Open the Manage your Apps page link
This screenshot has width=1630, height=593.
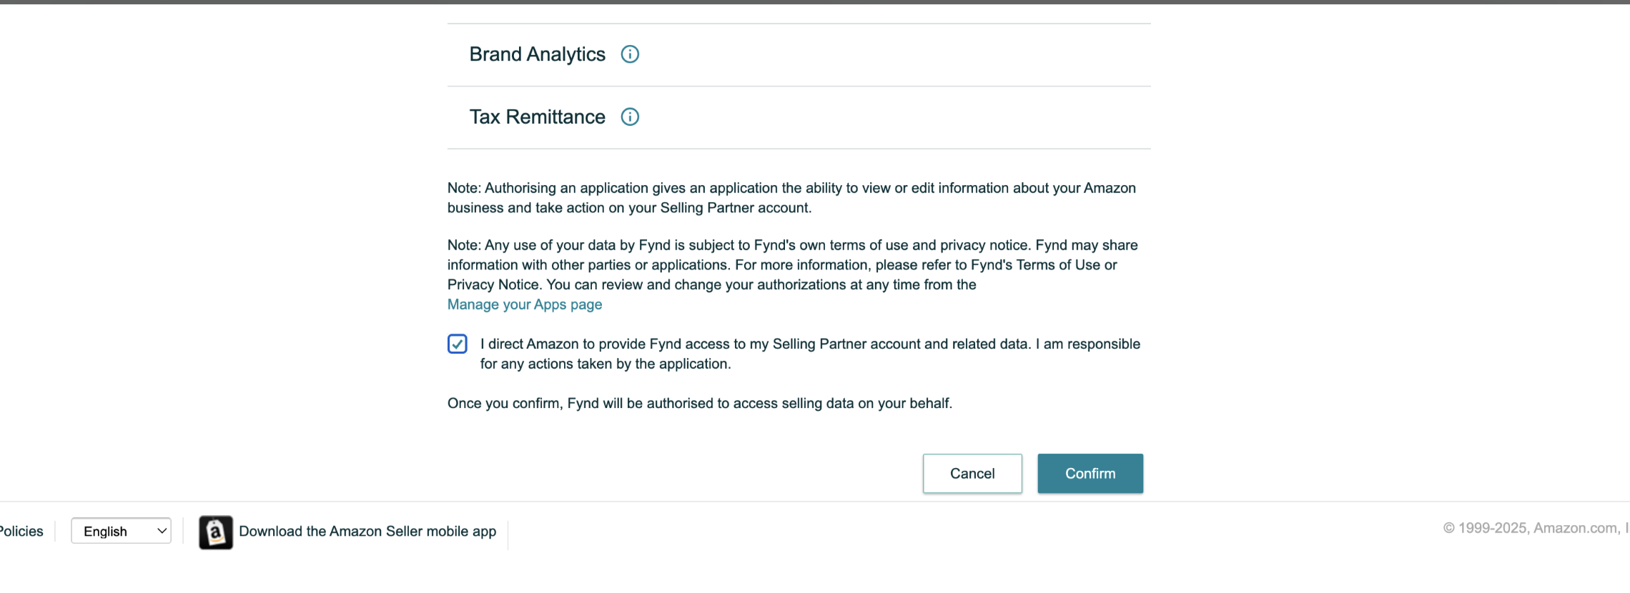click(x=525, y=304)
